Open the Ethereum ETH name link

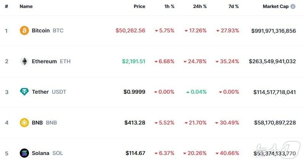coord(51,61)
